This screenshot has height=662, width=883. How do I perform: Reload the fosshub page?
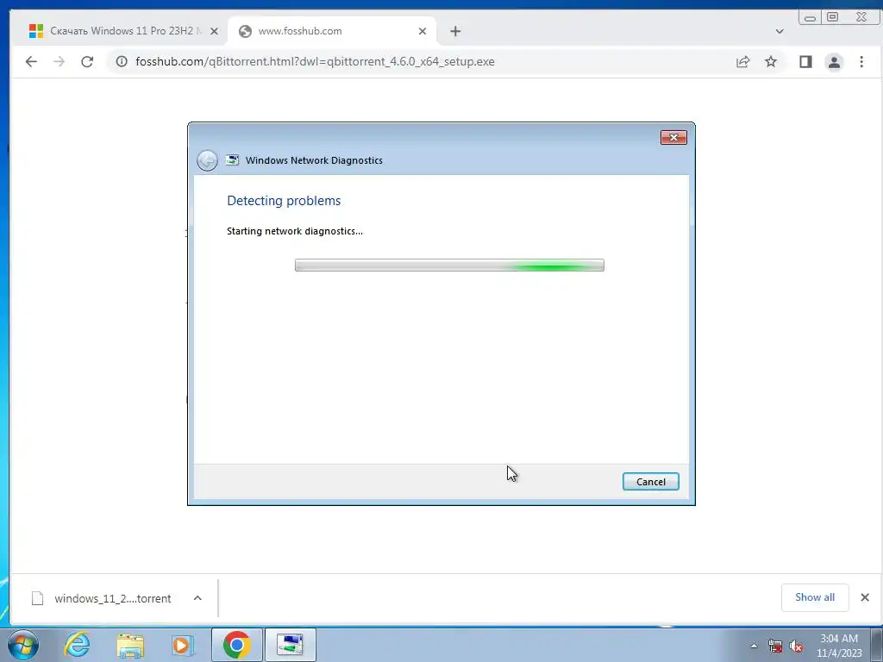[x=87, y=62]
